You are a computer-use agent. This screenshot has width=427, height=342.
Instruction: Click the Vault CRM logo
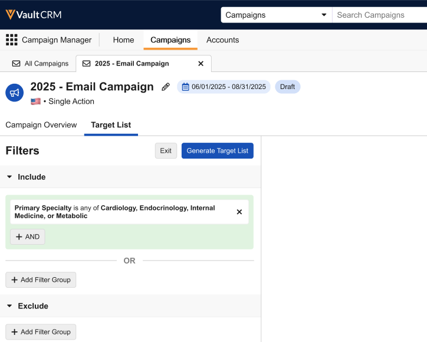pyautogui.click(x=34, y=14)
